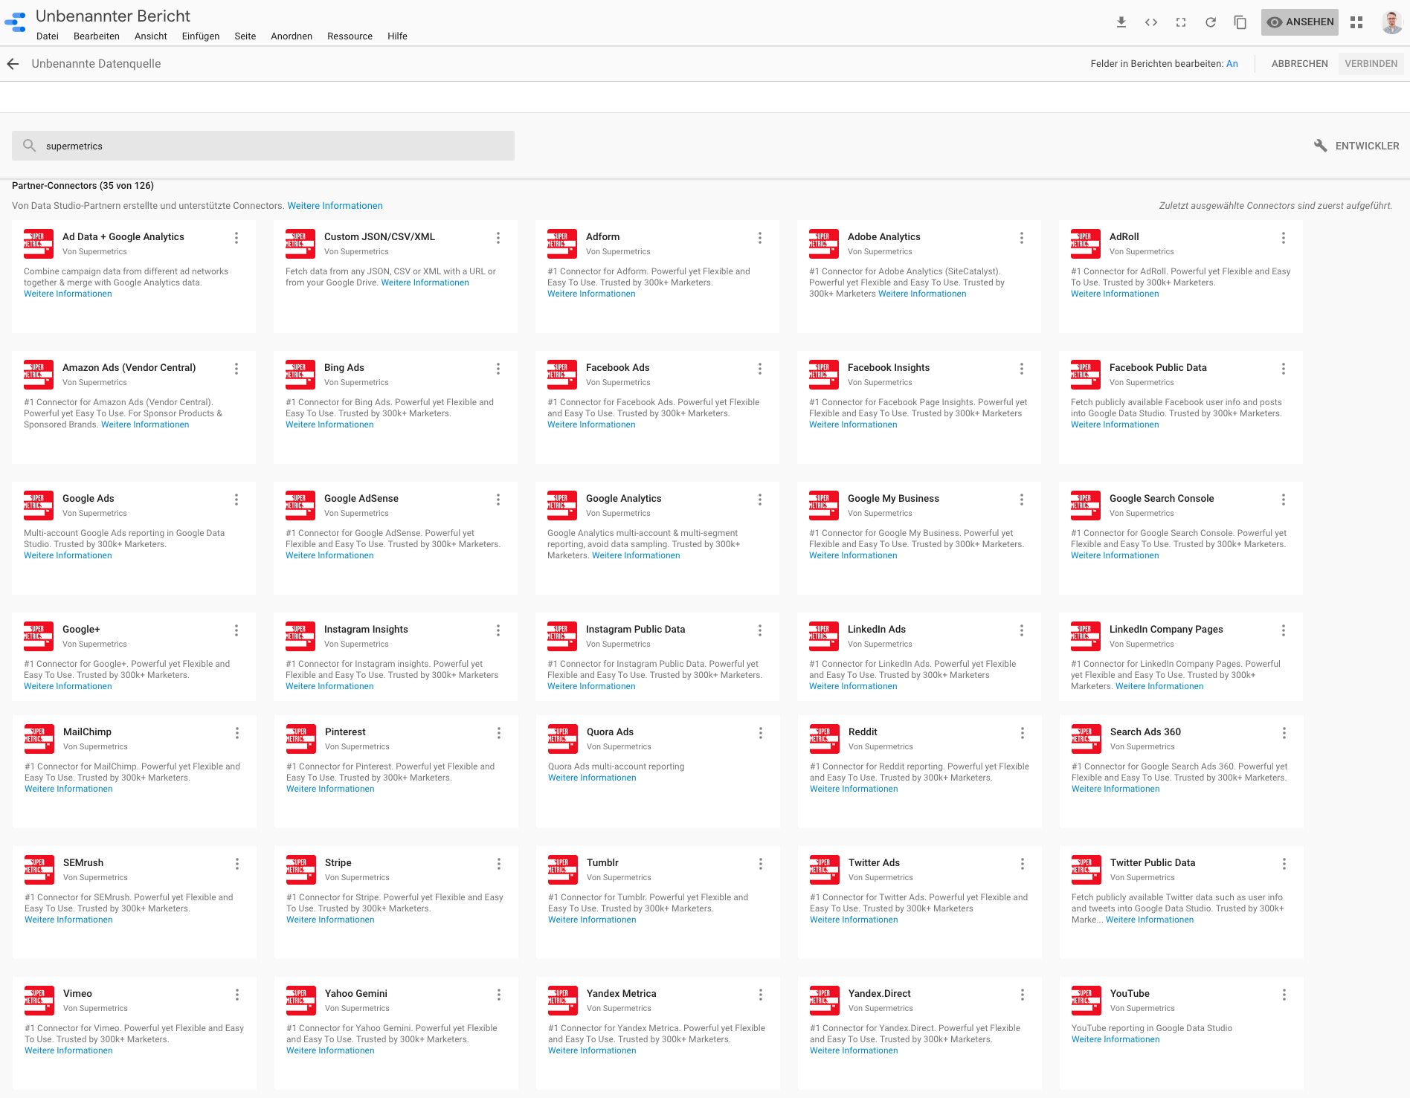1410x1098 pixels.
Task: Open the Einfügen menu
Action: (201, 36)
